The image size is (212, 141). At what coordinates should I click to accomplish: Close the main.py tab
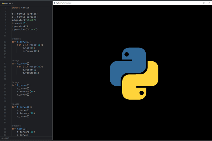pyautogui.click(x=12, y=3)
